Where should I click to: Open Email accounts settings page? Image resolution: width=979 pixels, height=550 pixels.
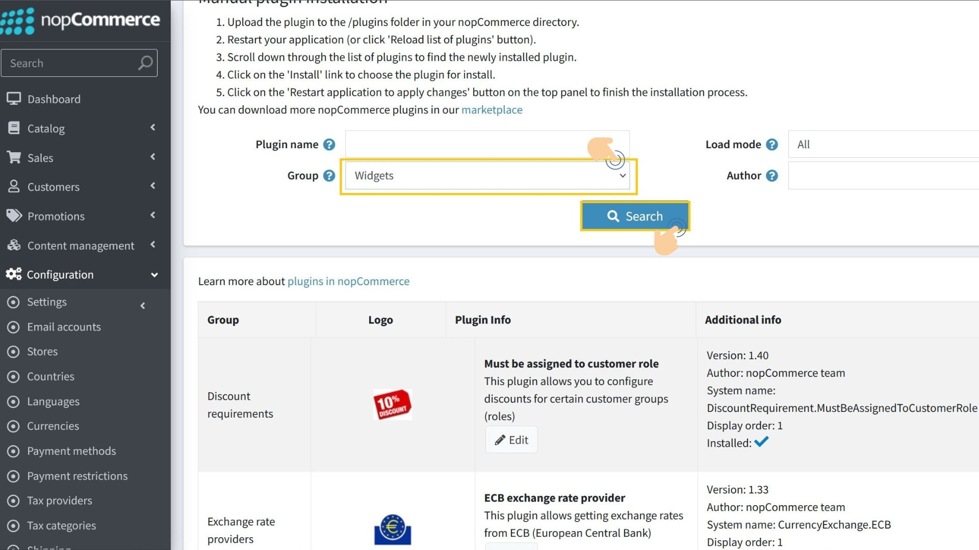click(64, 327)
